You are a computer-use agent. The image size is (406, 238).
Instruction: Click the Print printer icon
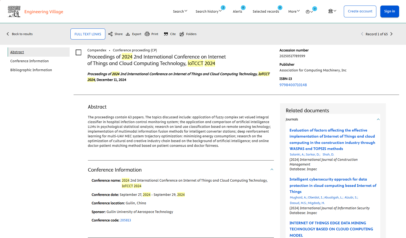pos(147,34)
